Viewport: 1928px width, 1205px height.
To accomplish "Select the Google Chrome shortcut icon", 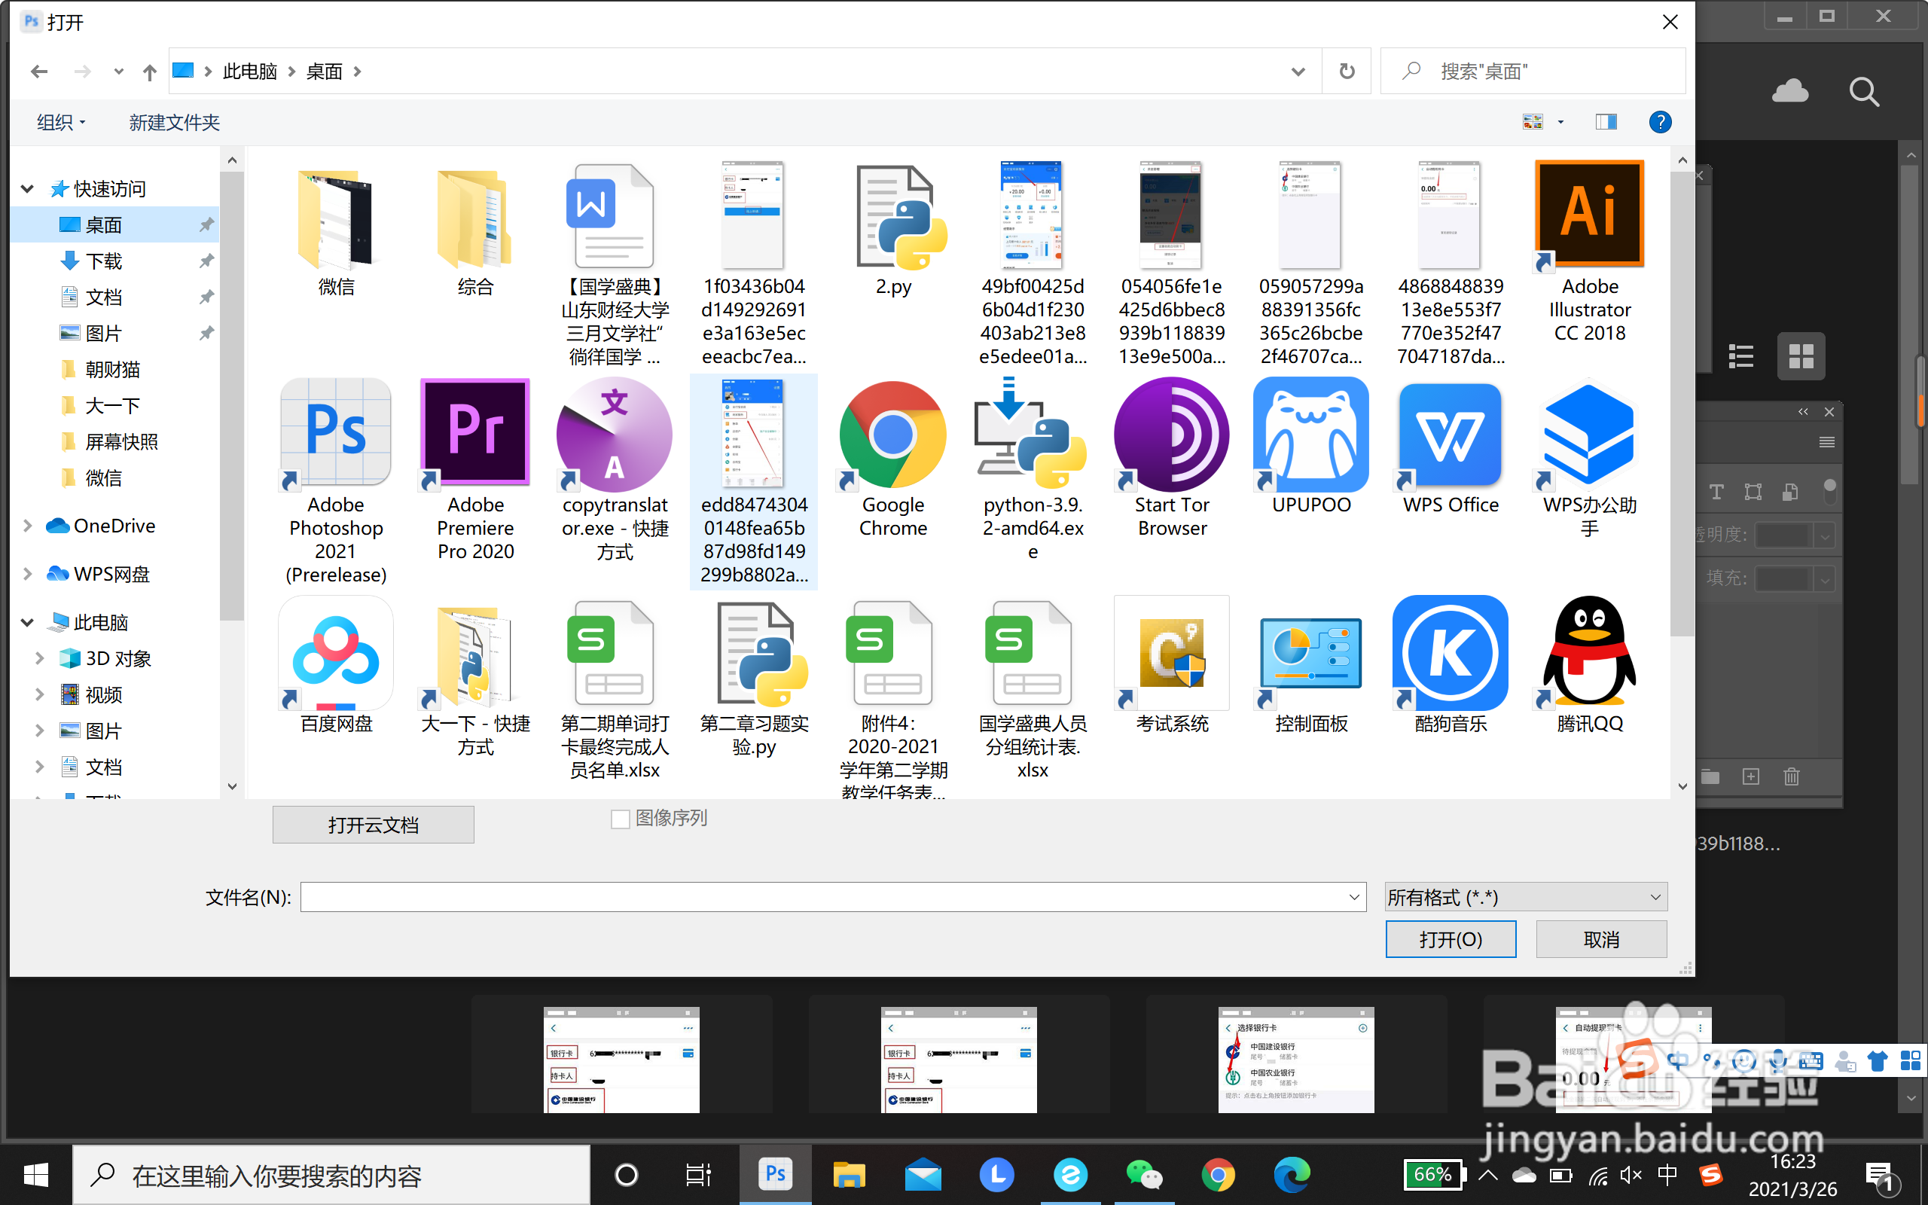I will (x=892, y=435).
